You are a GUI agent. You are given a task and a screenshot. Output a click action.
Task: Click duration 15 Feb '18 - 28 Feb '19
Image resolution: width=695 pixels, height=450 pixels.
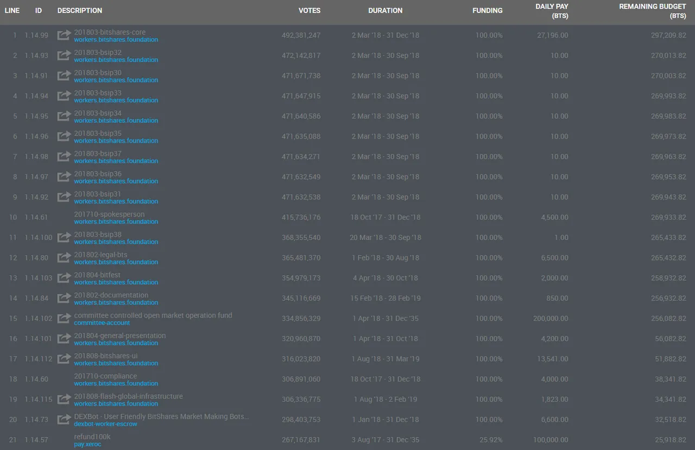coord(386,298)
